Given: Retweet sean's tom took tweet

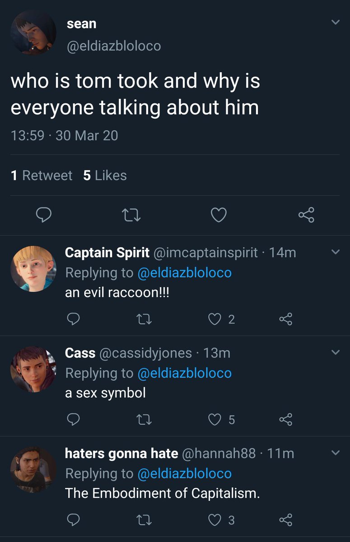Looking at the screenshot, I should [x=131, y=215].
